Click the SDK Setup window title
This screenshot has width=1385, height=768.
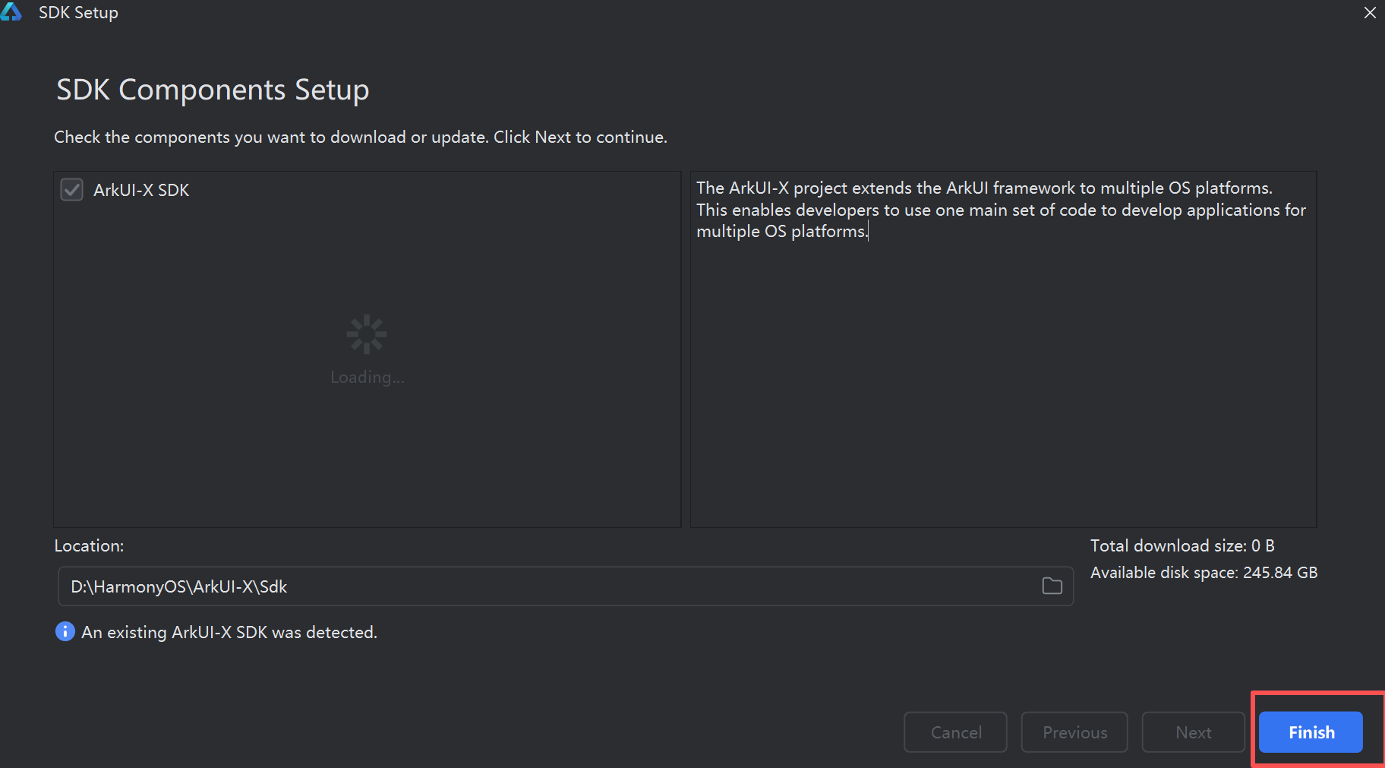click(78, 13)
